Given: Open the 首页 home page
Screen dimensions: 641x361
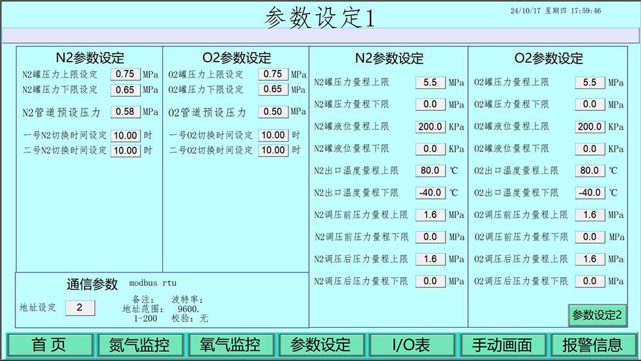Looking at the screenshot, I should 49,345.
